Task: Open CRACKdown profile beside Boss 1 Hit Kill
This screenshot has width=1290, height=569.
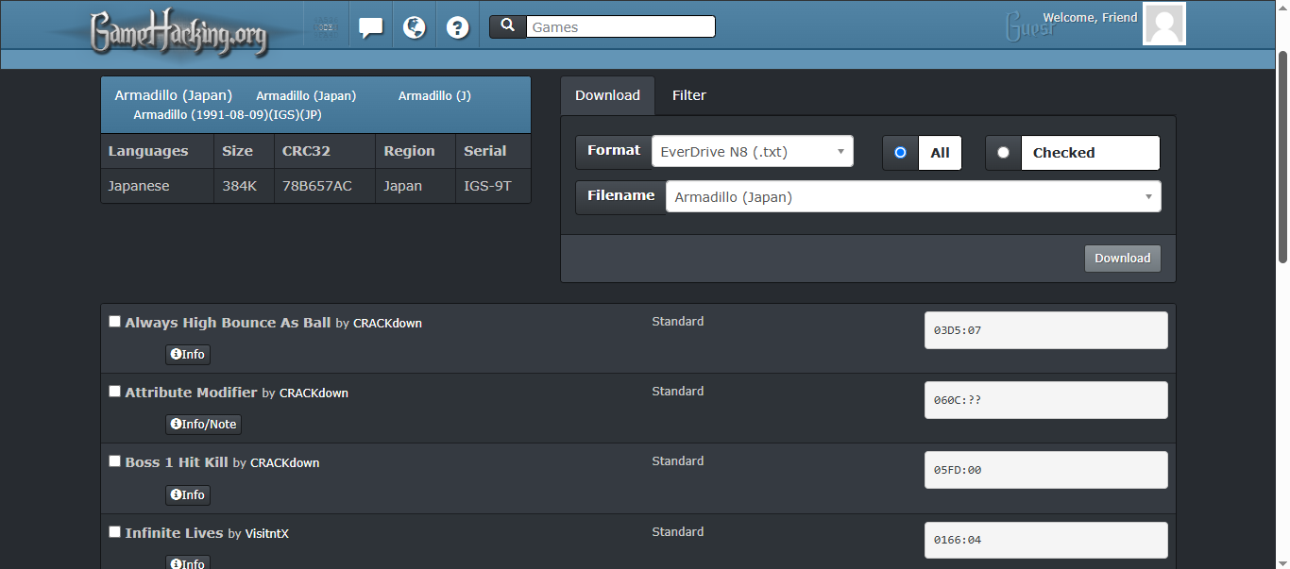Action: [285, 463]
